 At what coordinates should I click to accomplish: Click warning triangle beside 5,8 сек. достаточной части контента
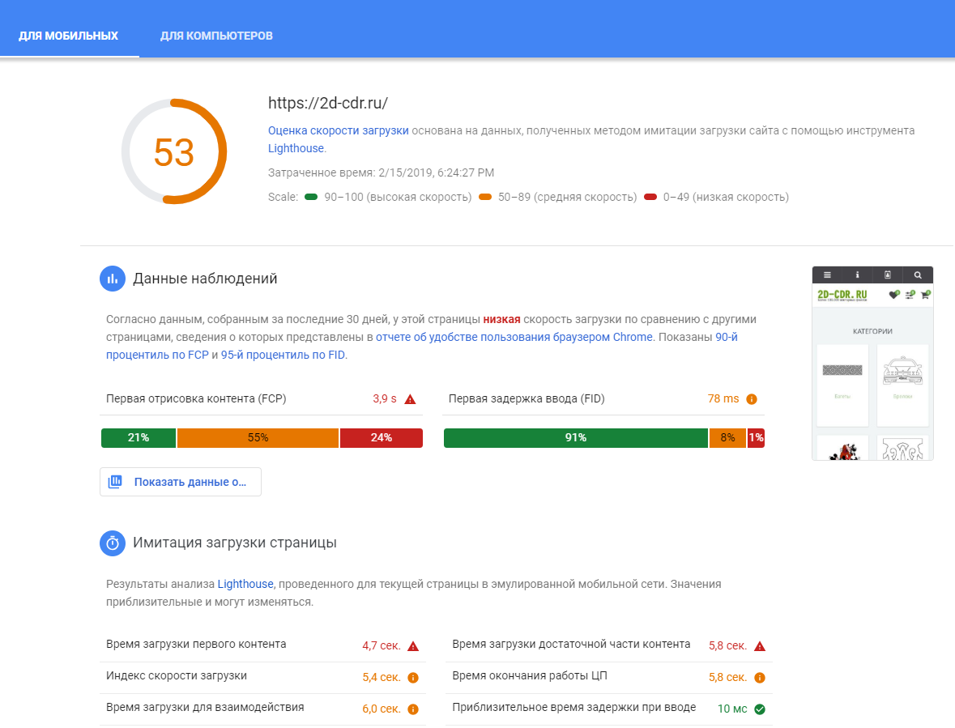tap(760, 646)
